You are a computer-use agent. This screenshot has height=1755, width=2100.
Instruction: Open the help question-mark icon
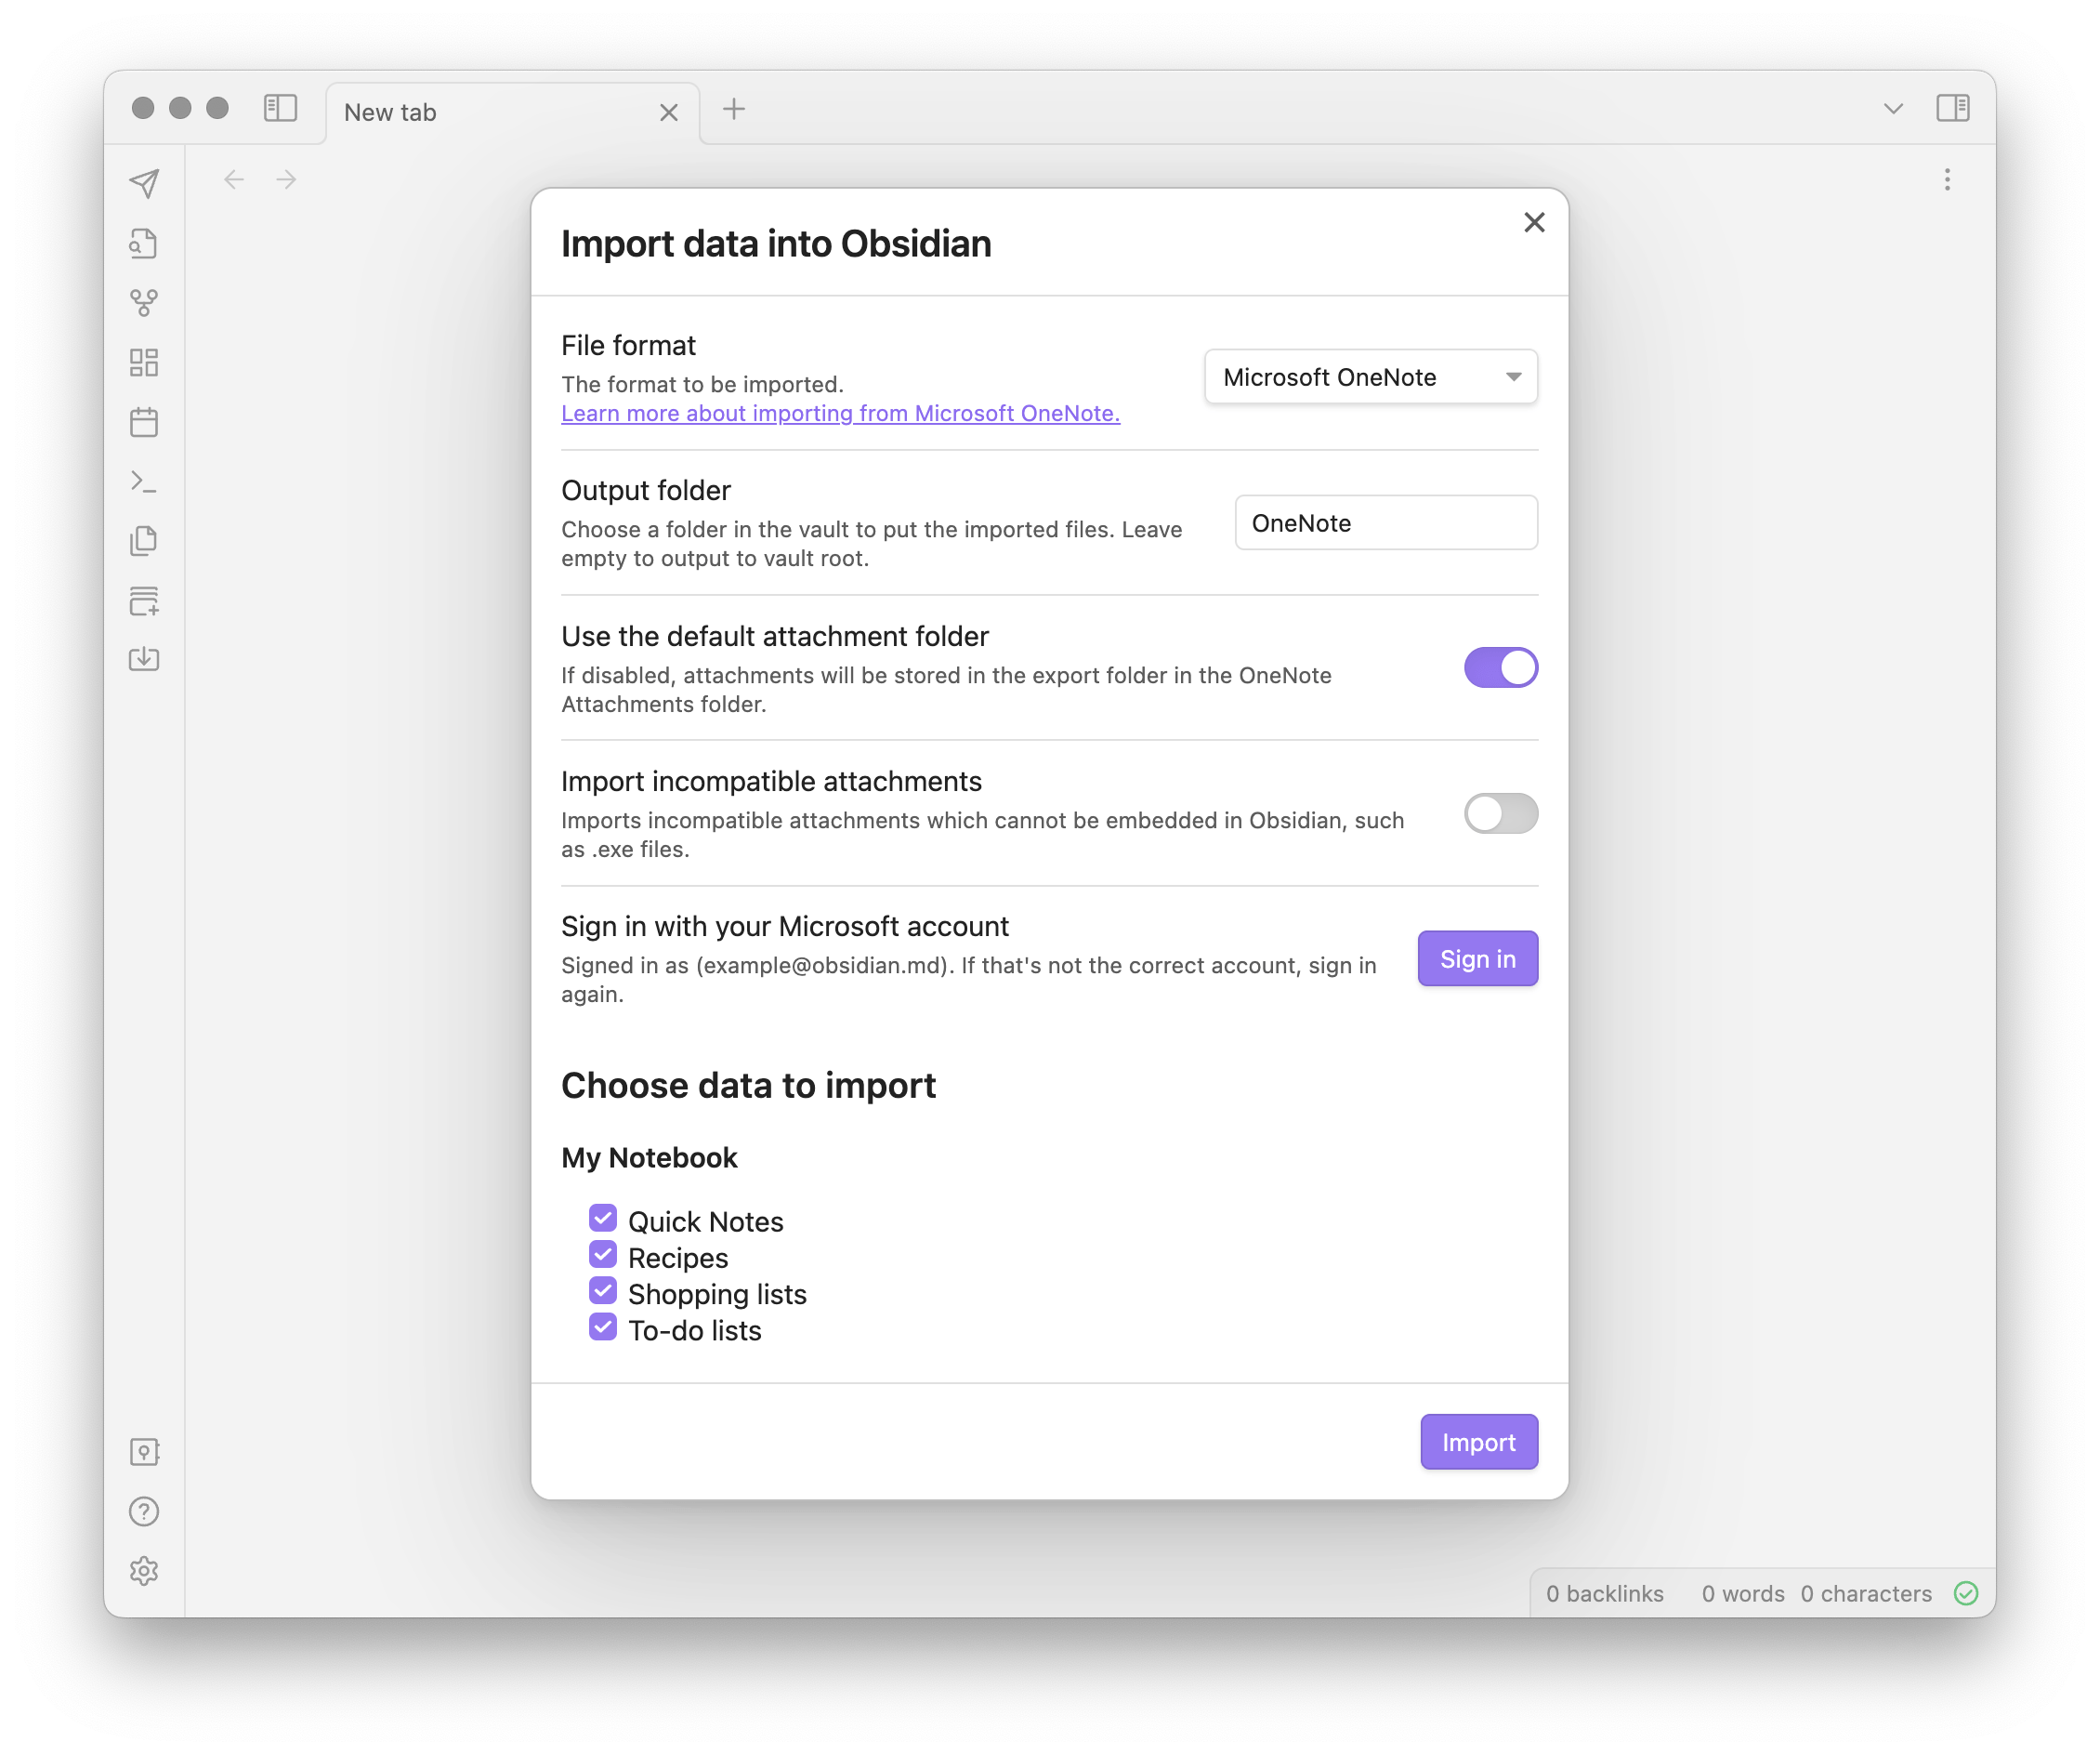pos(145,1511)
